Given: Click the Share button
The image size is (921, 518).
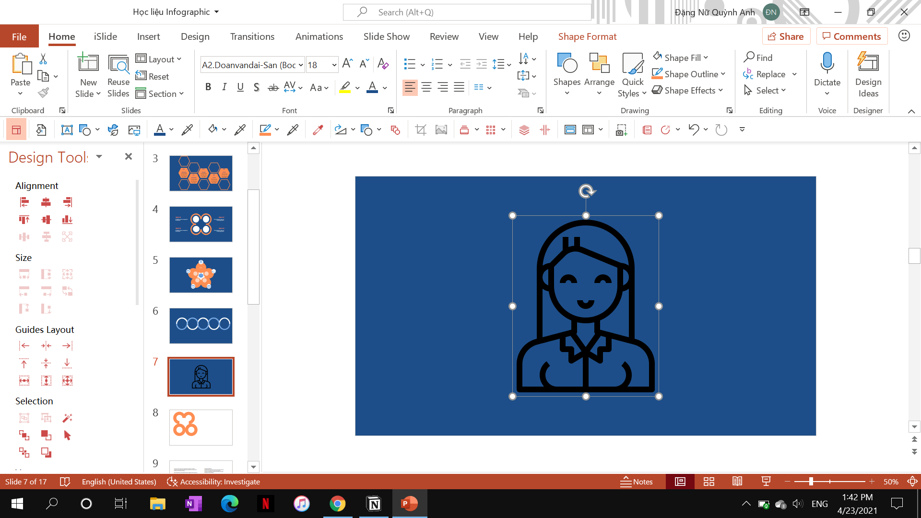Looking at the screenshot, I should 786,36.
